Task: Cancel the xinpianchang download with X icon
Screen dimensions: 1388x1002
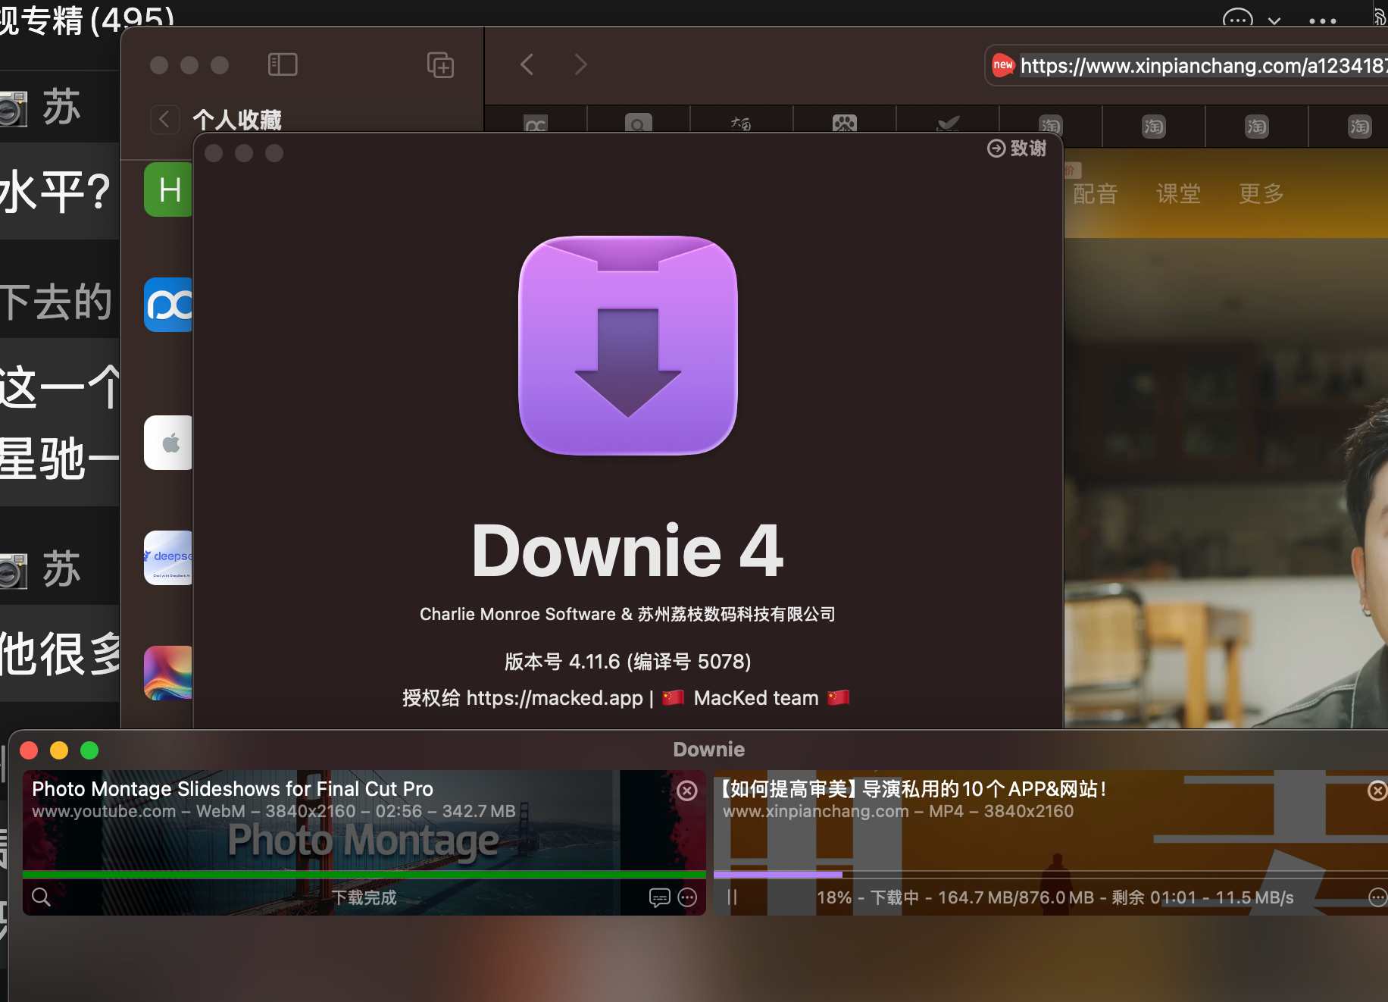Action: (x=1377, y=791)
